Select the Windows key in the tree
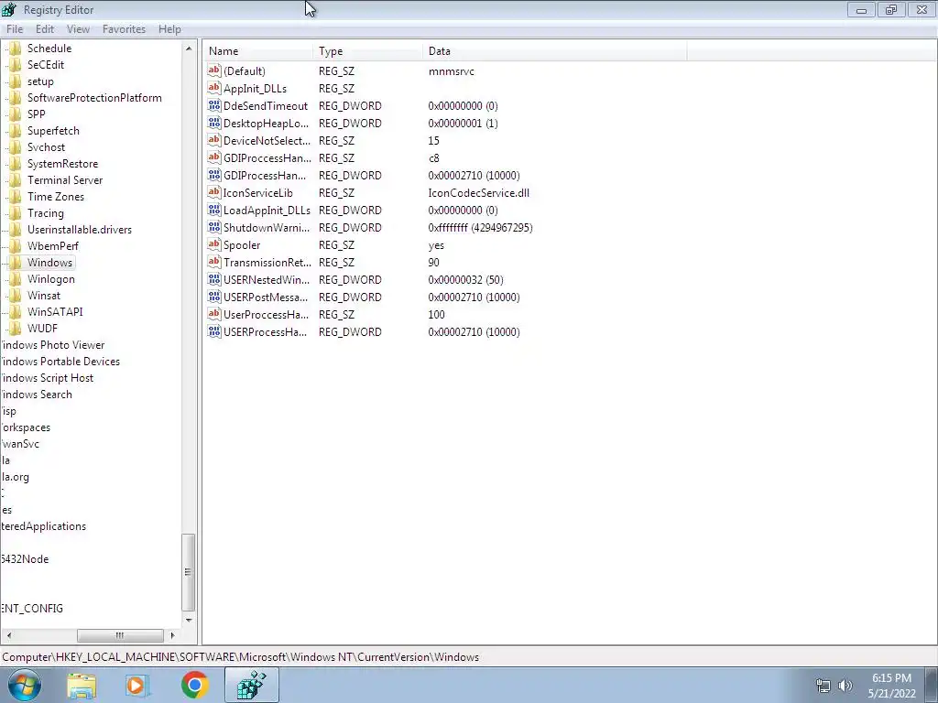 point(49,263)
